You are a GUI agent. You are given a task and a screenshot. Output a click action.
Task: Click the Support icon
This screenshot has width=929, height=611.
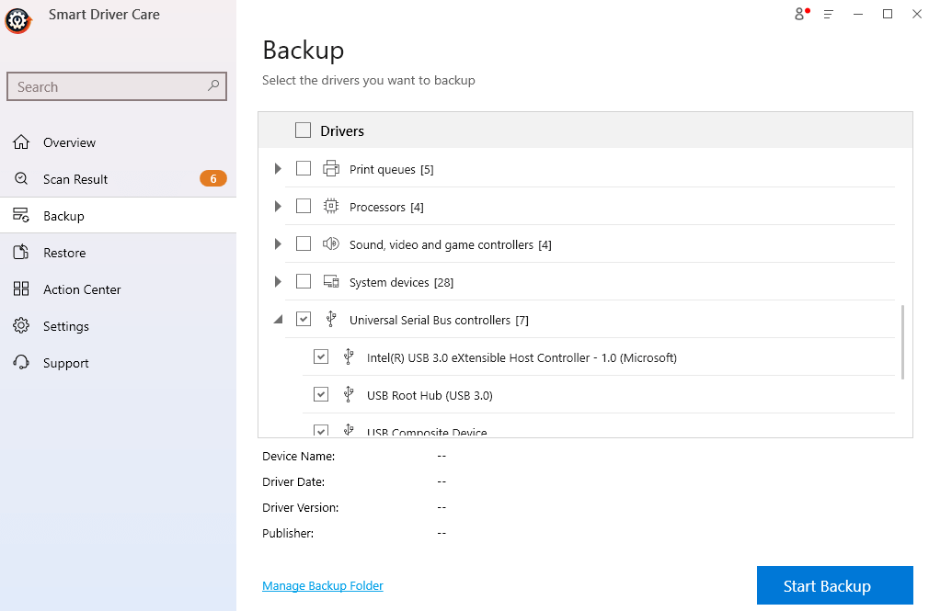(22, 362)
